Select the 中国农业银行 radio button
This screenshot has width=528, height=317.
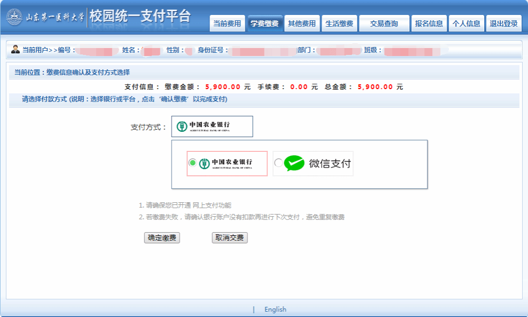click(x=192, y=163)
